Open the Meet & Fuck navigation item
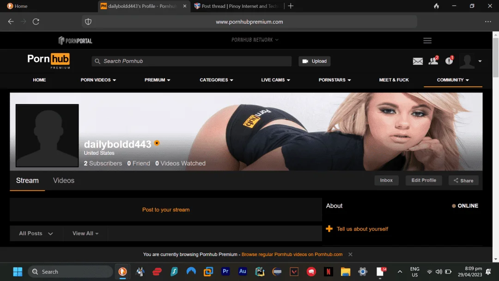This screenshot has width=499, height=281. pos(394,80)
